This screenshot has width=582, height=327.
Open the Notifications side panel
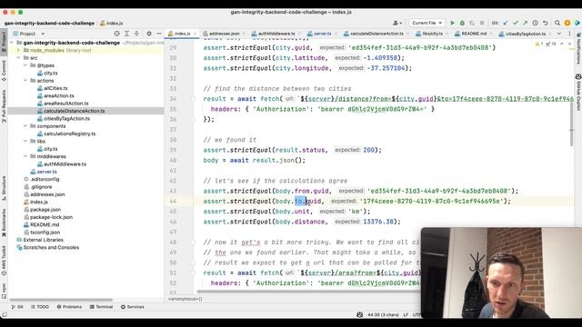[578, 48]
